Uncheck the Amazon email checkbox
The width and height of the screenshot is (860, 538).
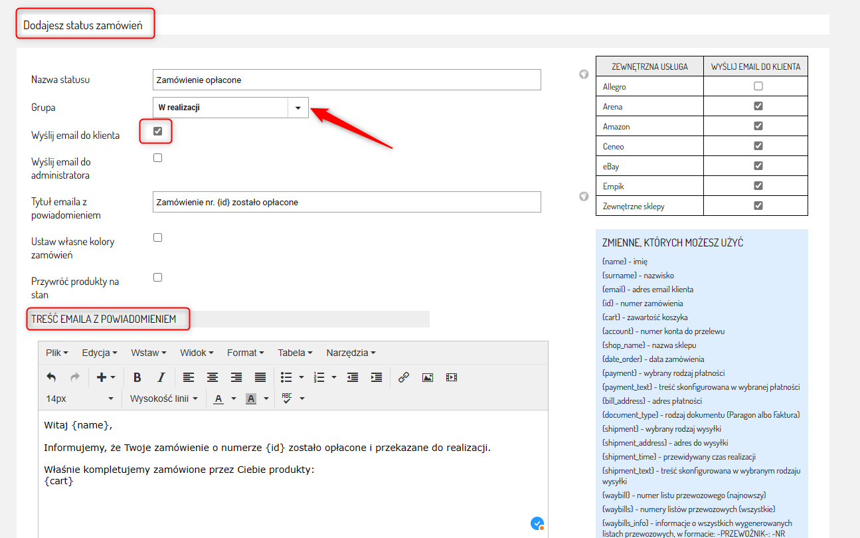point(758,126)
